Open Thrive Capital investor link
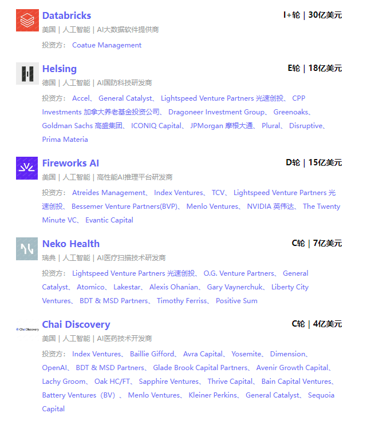The width and height of the screenshot is (367, 421). pos(230,382)
